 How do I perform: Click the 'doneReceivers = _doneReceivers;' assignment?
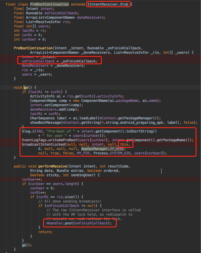click(53, 66)
